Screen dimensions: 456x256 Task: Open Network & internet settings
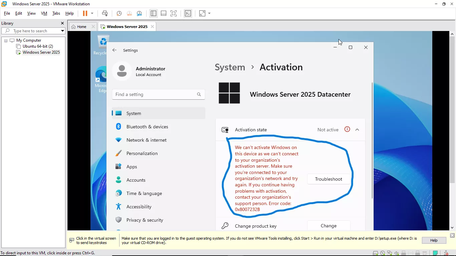(x=159, y=140)
